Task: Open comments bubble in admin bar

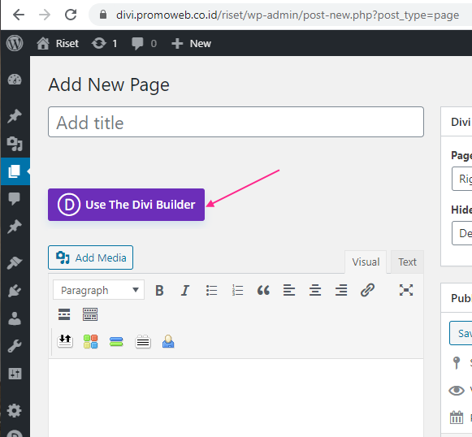Action: click(144, 44)
